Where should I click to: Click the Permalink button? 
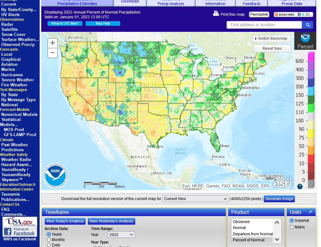click(x=259, y=14)
